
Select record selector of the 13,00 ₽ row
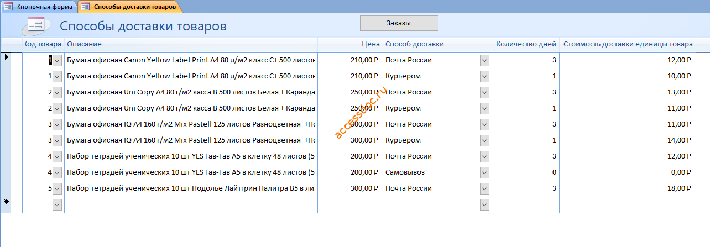7,92
